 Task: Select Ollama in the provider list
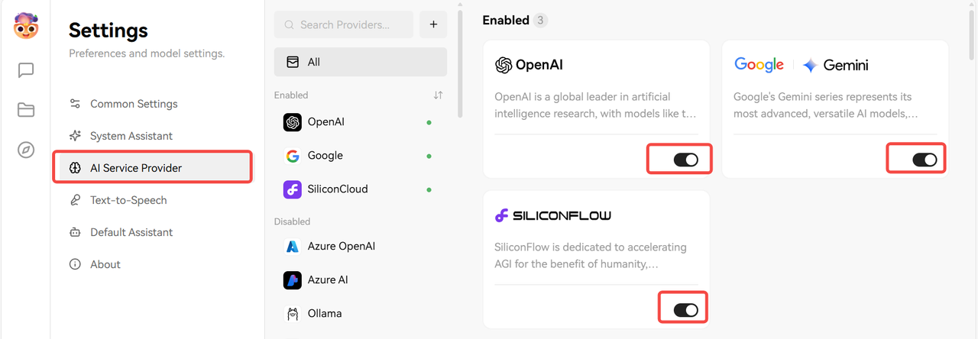tap(324, 313)
